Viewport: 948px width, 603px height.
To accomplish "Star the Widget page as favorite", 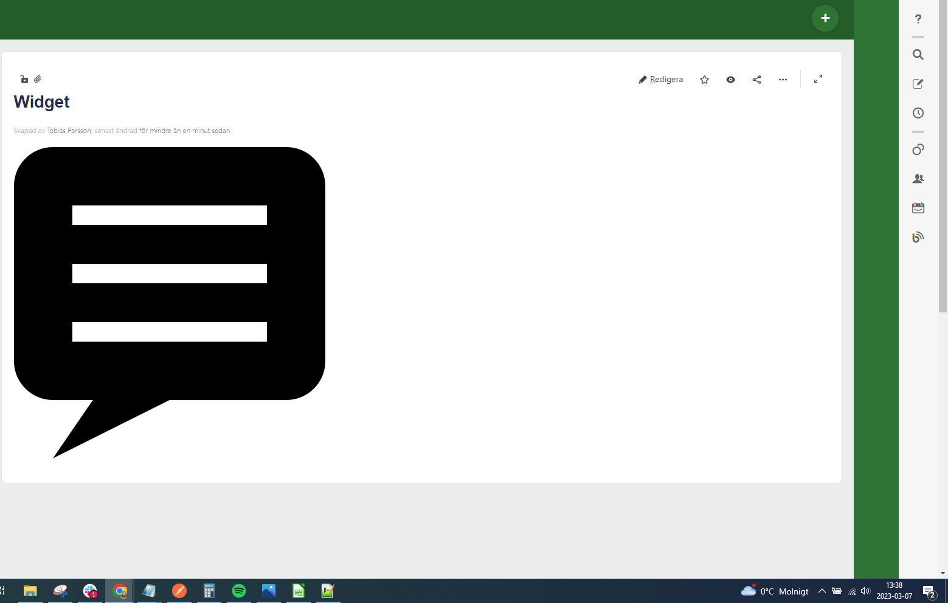I will [704, 80].
